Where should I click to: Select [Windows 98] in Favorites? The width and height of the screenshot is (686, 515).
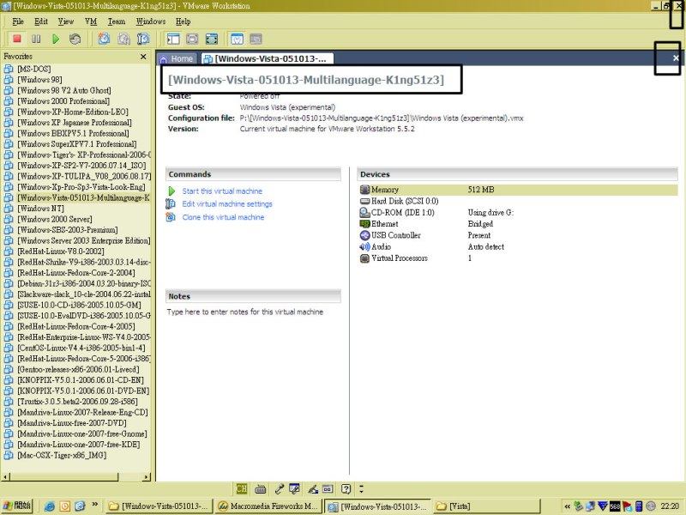[39, 79]
